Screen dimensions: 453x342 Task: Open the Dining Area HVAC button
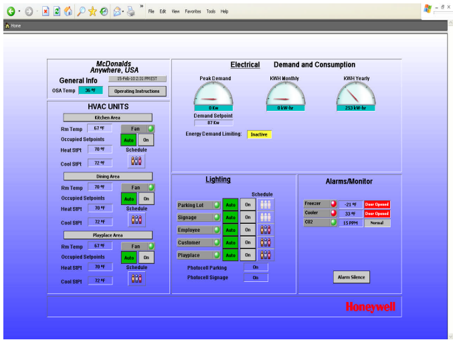[x=108, y=176]
